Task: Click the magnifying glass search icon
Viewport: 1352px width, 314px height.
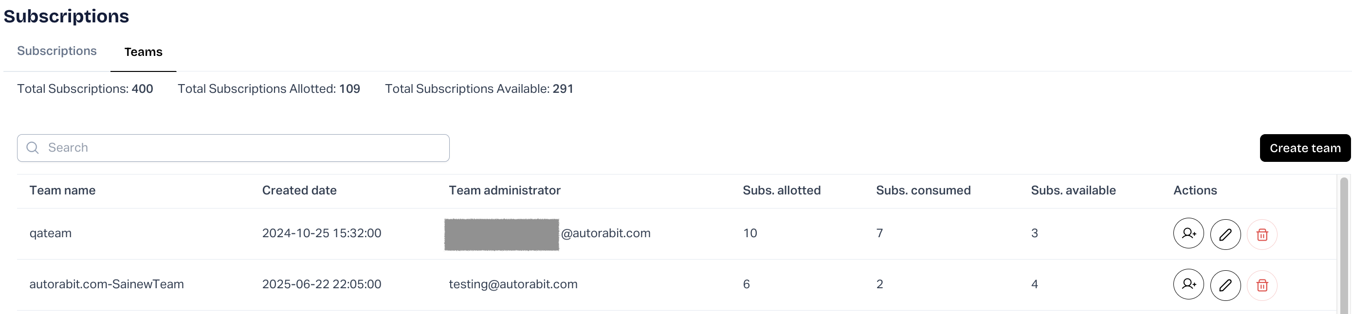Action: click(33, 148)
